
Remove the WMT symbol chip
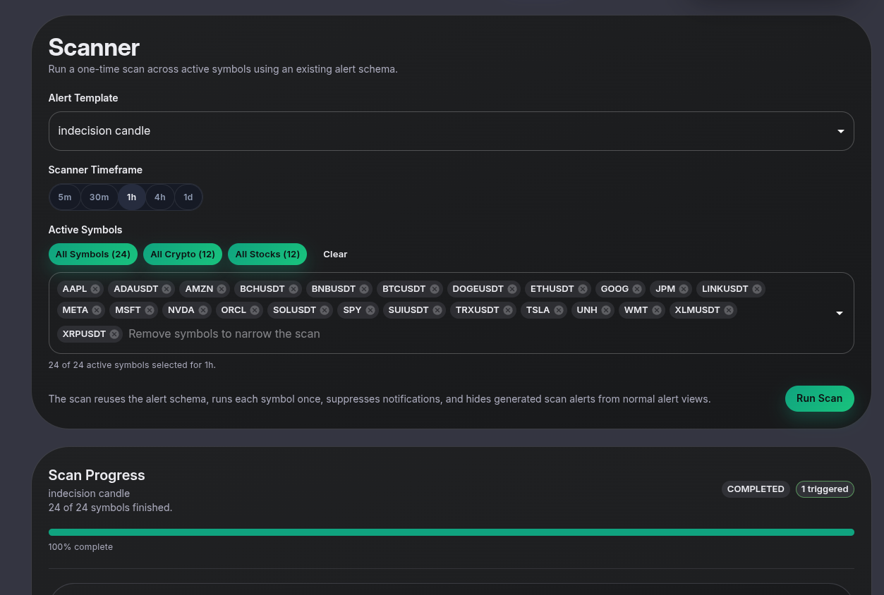coord(657,310)
